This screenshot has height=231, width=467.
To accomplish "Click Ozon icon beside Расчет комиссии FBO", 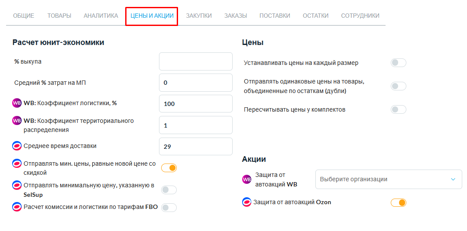I will click(16, 207).
